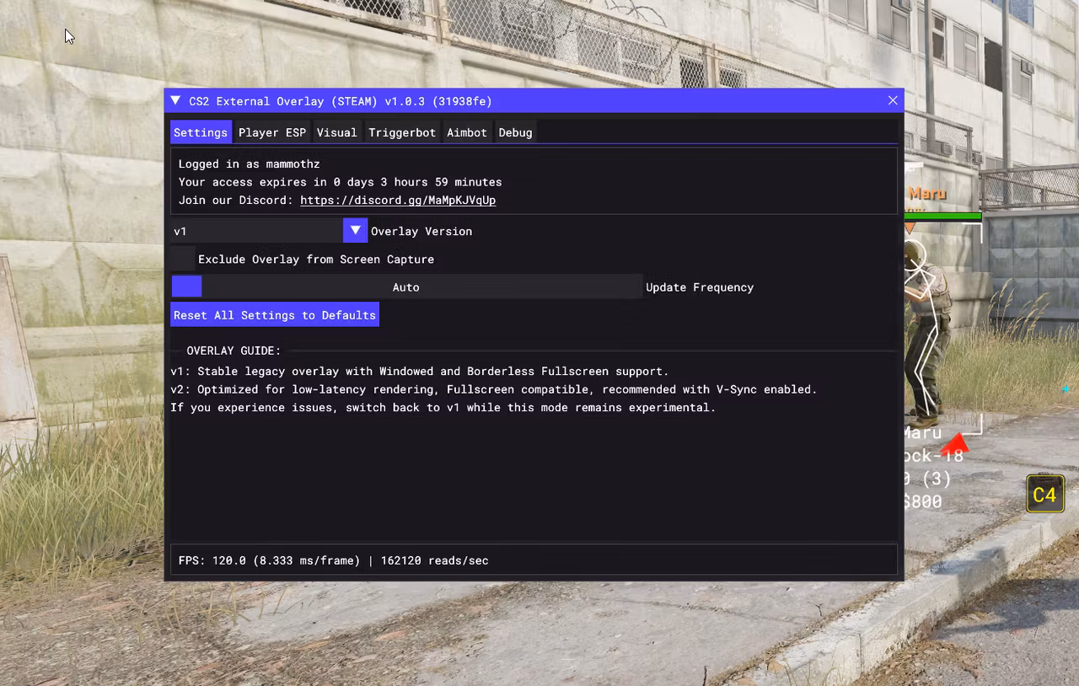Click the 'Overlay Version' label
Screen dimensions: 1079x686
[421, 231]
